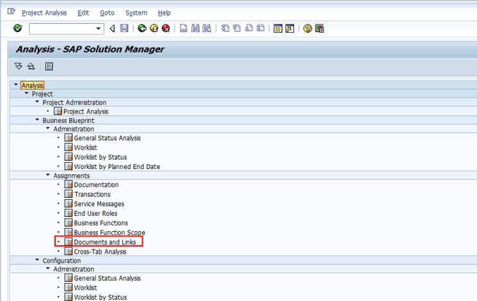
Task: Select the highlighted Analysis root label
Action: click(33, 85)
